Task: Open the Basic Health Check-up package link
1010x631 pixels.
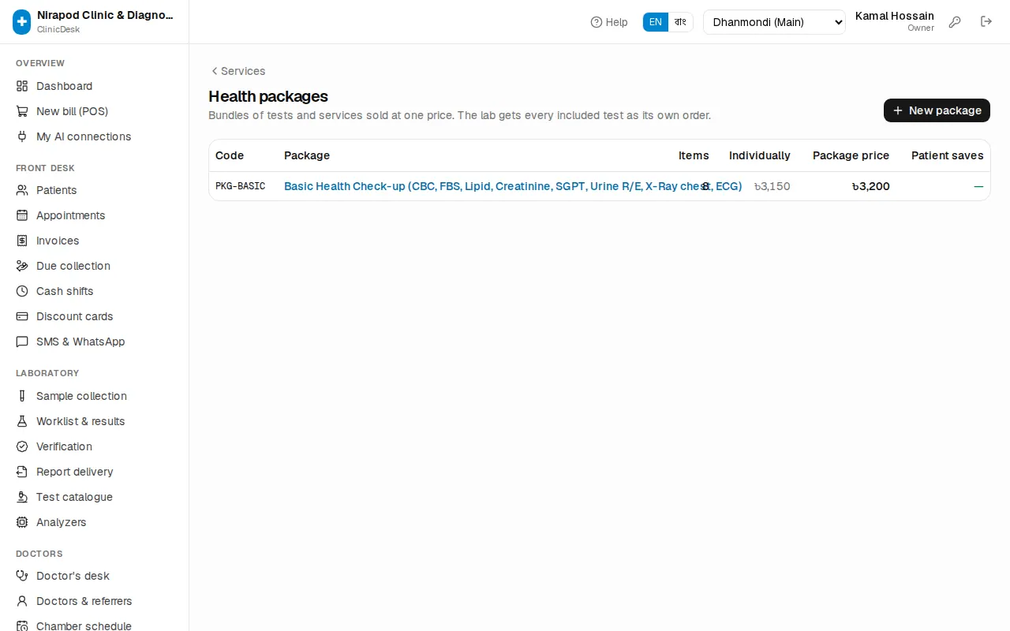Action: tap(513, 186)
